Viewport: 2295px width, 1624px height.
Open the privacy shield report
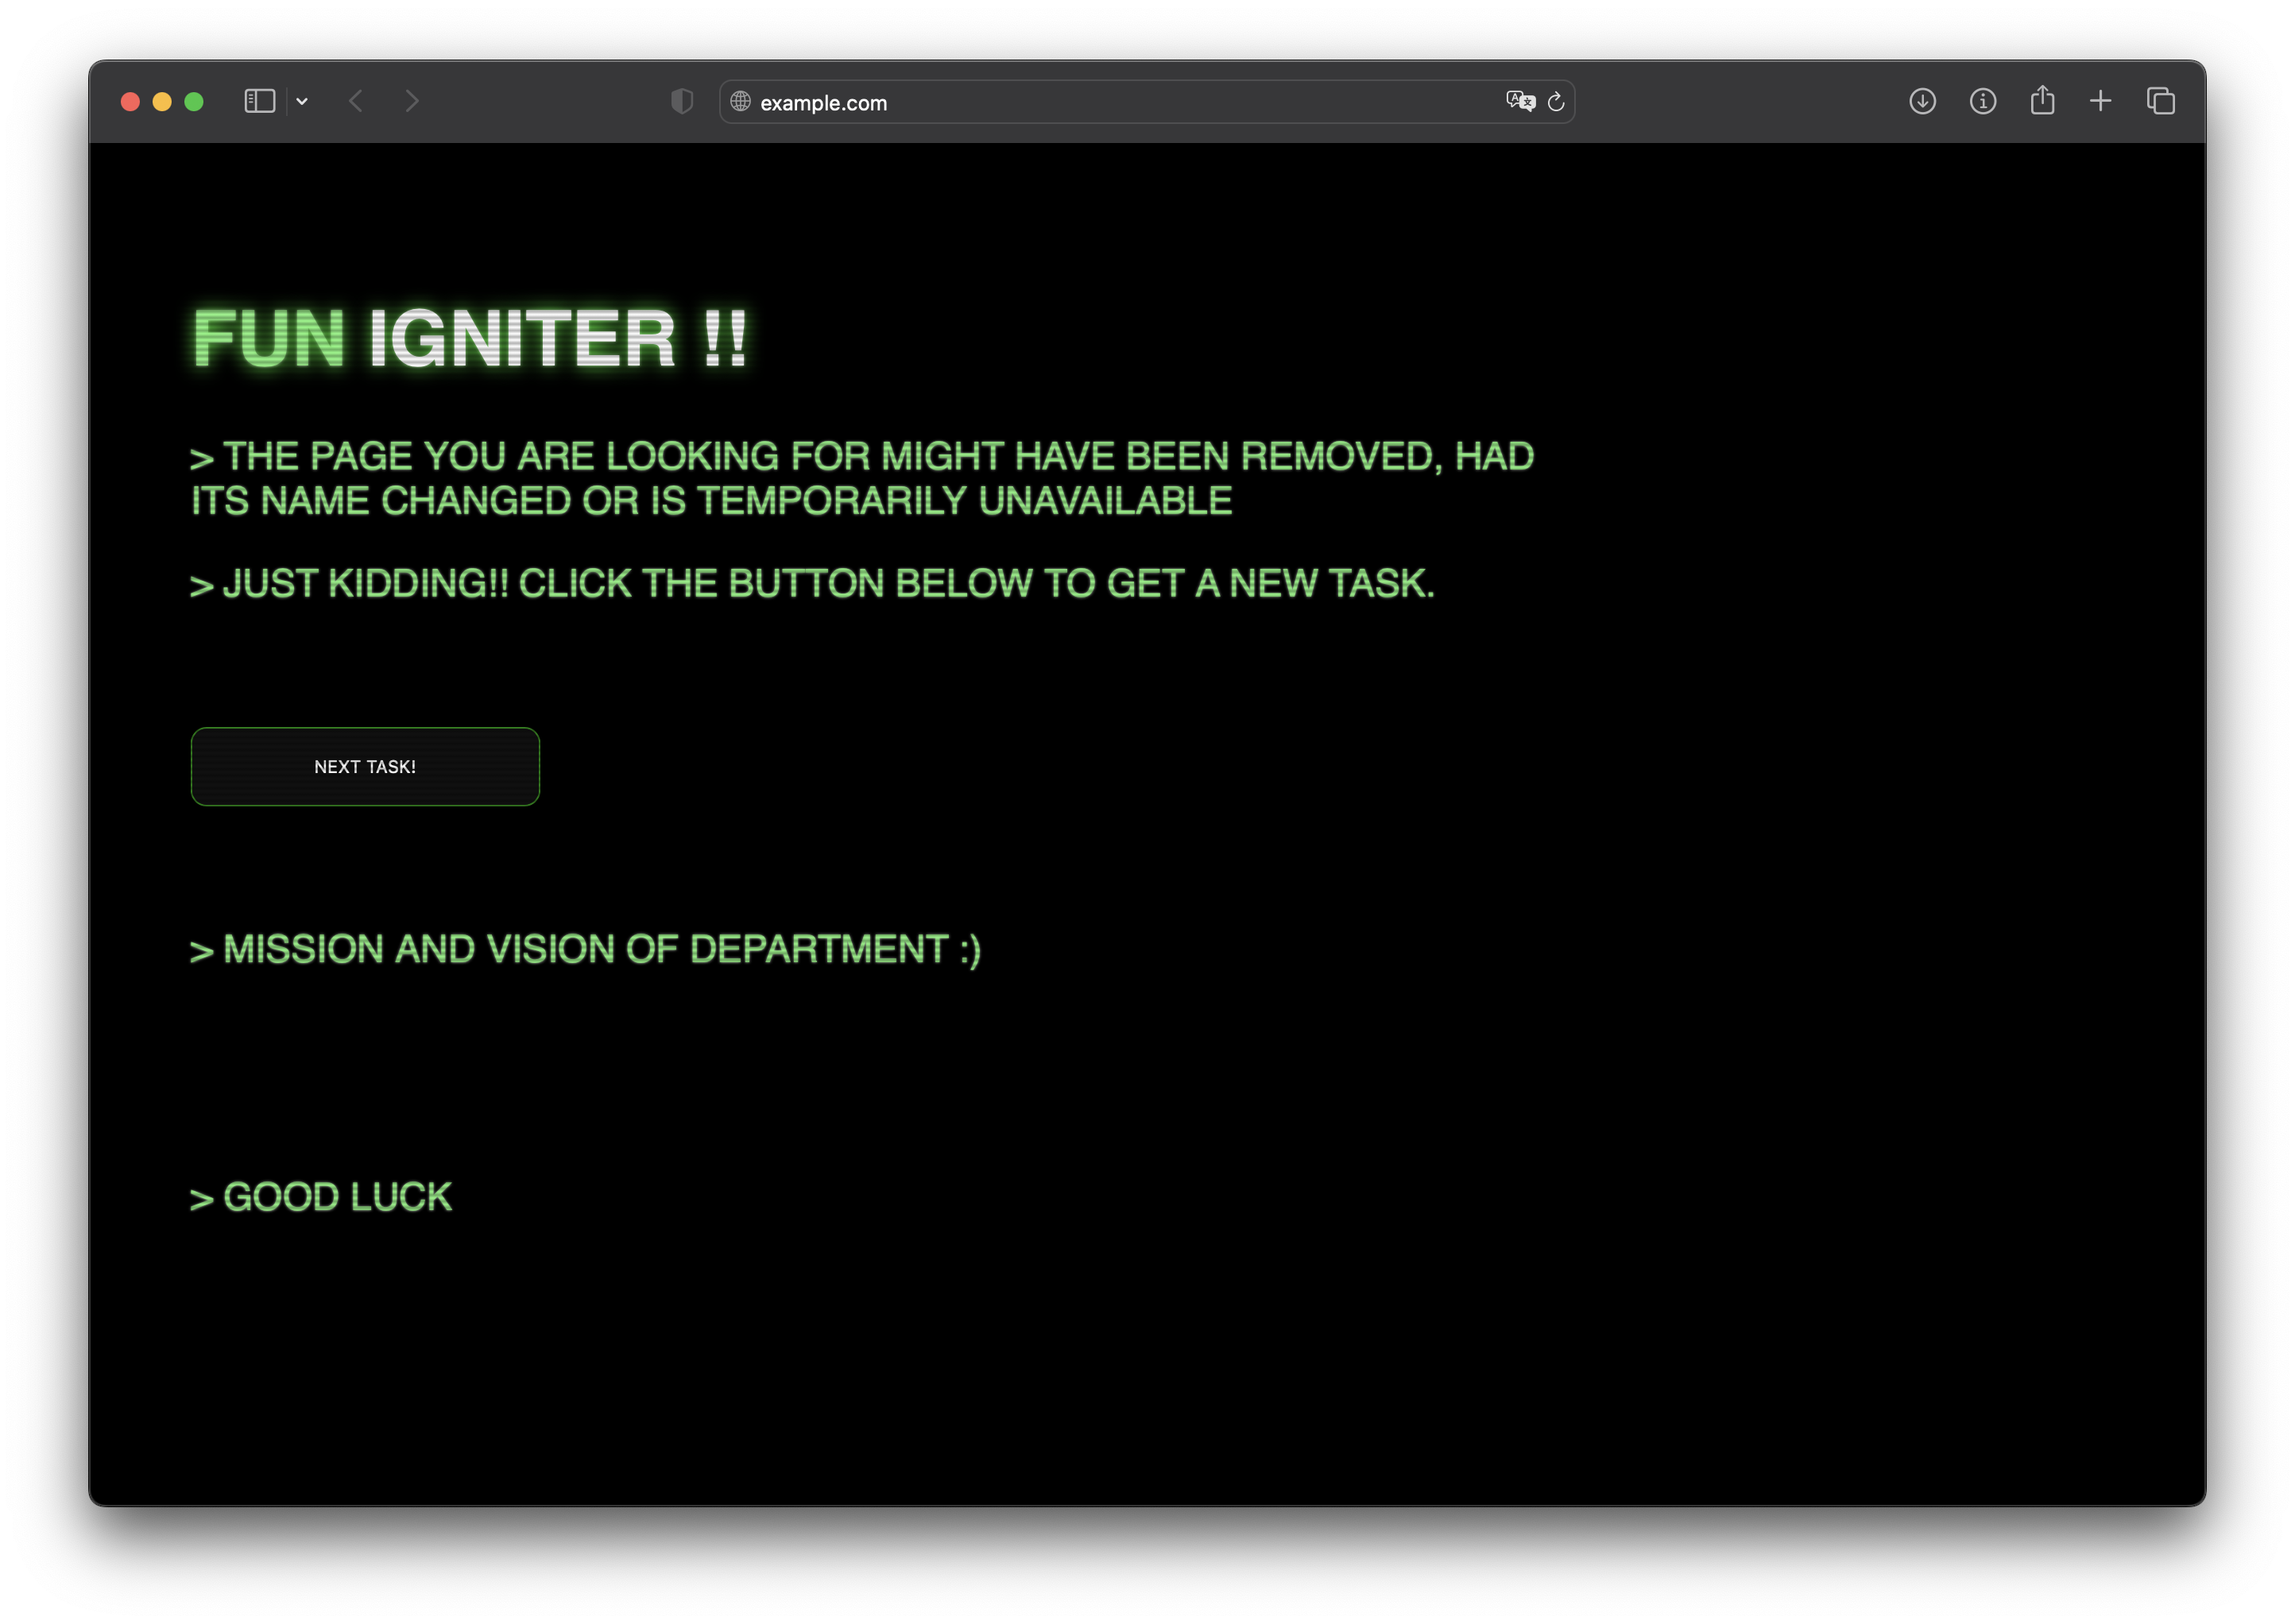tap(682, 101)
